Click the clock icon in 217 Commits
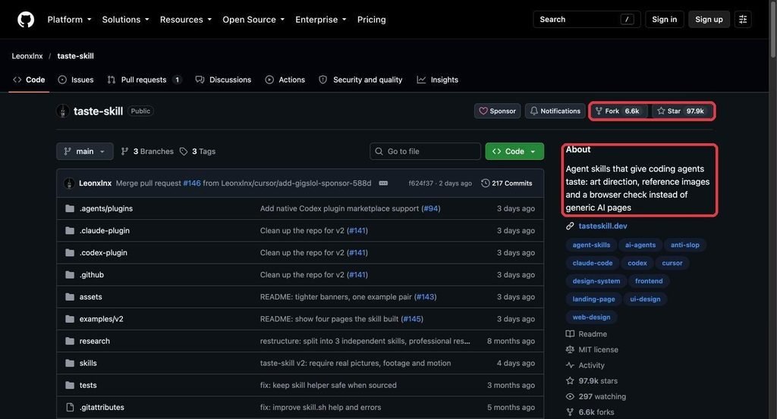This screenshot has height=419, width=777. (x=485, y=183)
